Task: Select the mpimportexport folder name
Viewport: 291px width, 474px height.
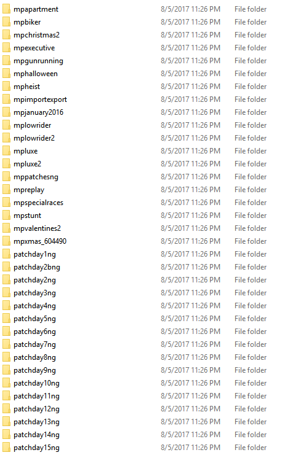Action: click(x=40, y=99)
